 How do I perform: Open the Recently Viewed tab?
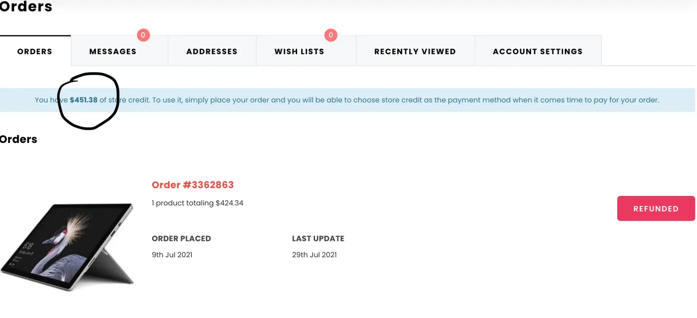point(415,52)
